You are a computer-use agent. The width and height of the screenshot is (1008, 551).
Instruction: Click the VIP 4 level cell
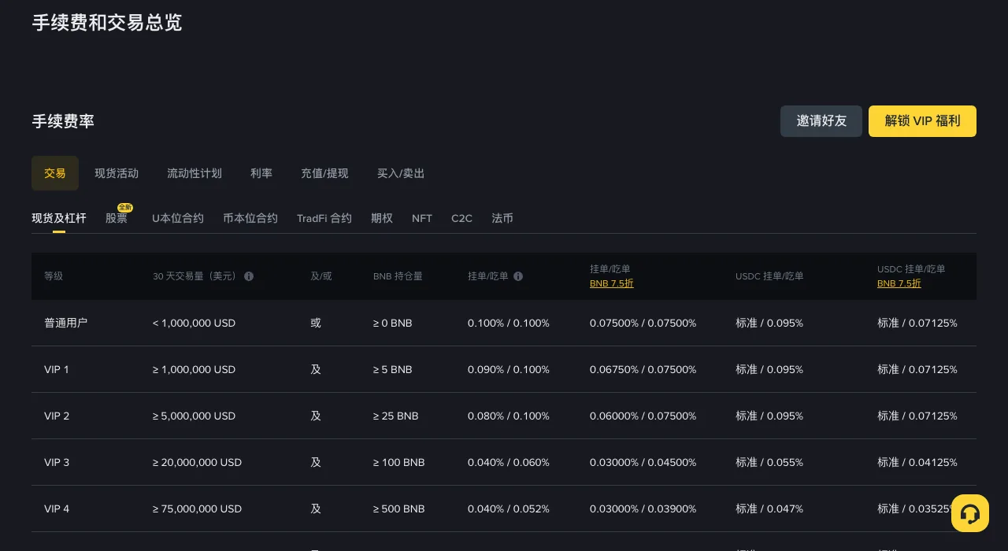click(x=57, y=508)
